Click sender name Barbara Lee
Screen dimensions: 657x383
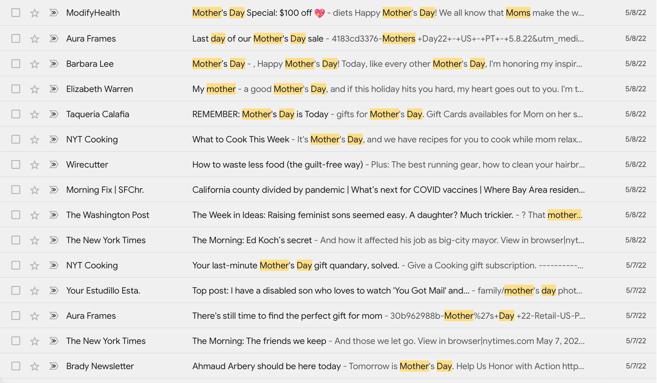click(90, 64)
